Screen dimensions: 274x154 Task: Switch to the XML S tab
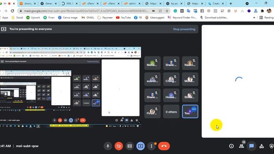click(69, 3)
